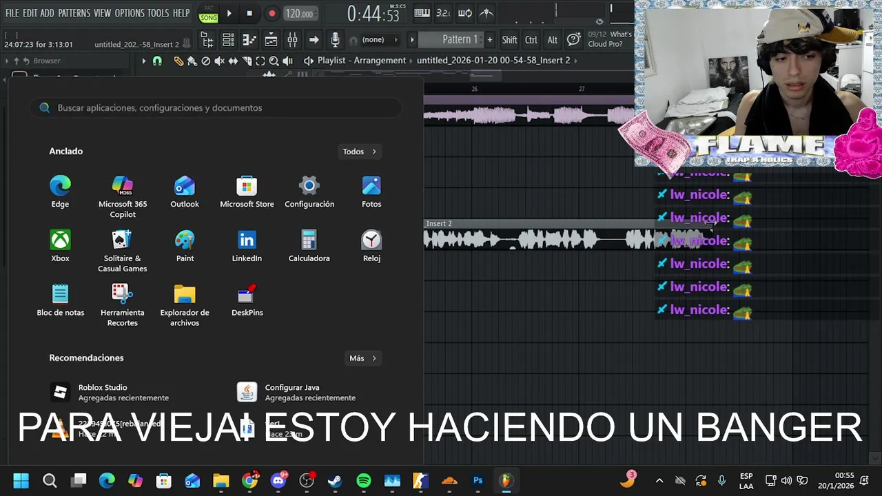Viewport: 882px width, 496px height.
Task: Open Photoshop from the taskbar
Action: [478, 480]
